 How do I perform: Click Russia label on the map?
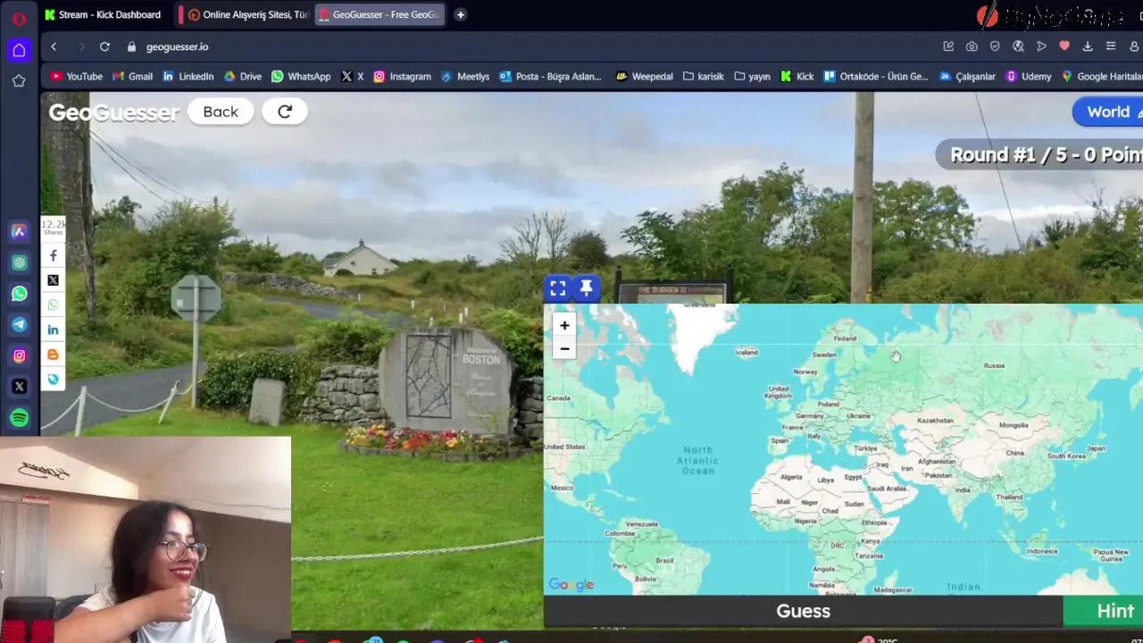pos(994,365)
